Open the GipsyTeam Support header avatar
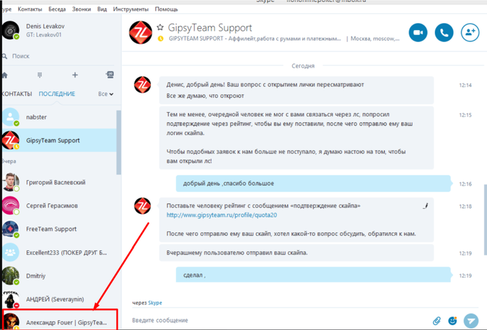 tap(141, 32)
